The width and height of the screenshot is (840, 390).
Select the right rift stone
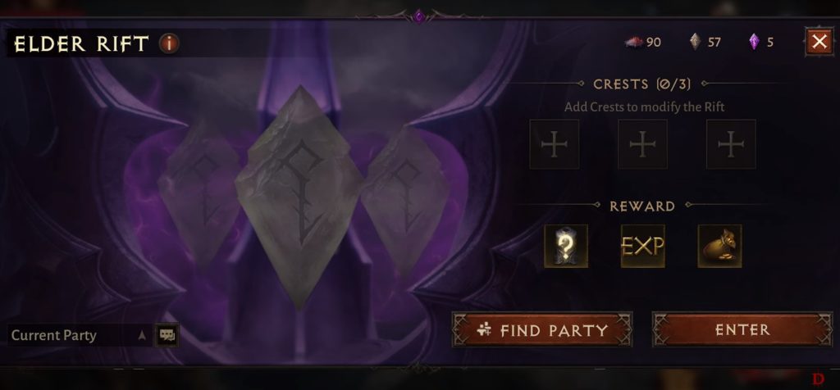pos(404,201)
